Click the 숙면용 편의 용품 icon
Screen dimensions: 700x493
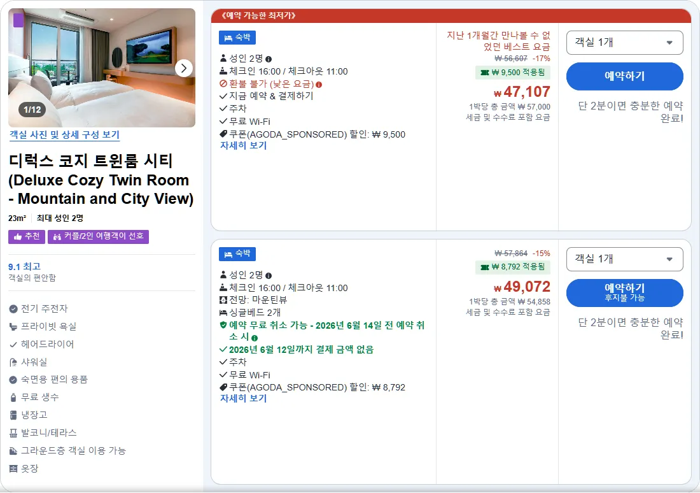13,380
